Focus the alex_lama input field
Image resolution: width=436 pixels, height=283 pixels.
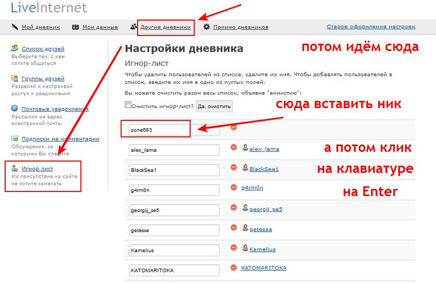tap(174, 150)
